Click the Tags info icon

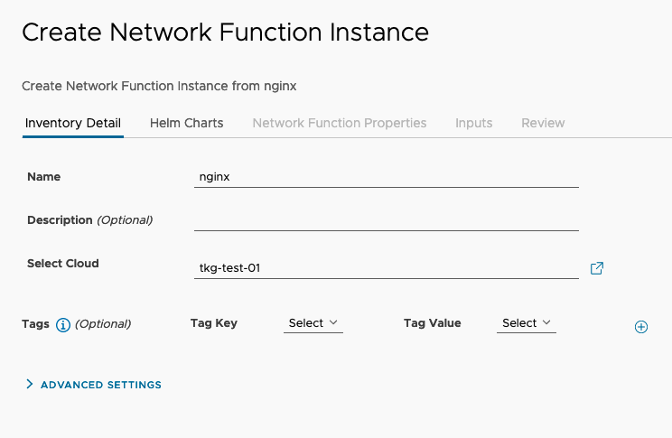(x=63, y=325)
